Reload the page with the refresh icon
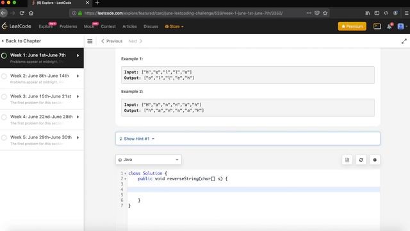 [22, 13]
